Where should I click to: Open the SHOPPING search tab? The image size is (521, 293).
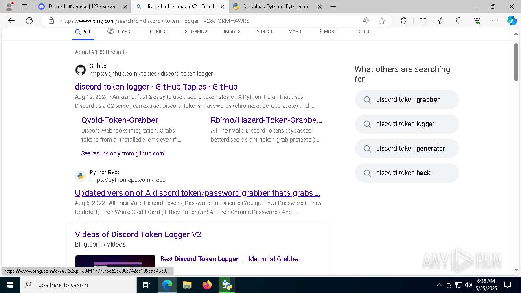[196, 32]
